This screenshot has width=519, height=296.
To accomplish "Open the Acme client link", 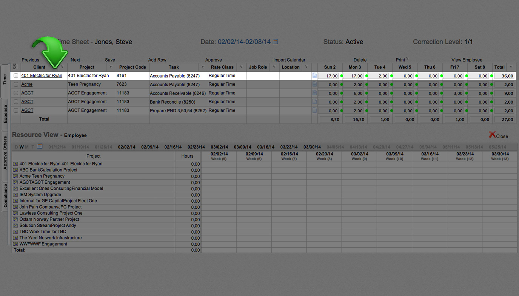I will coord(27,84).
